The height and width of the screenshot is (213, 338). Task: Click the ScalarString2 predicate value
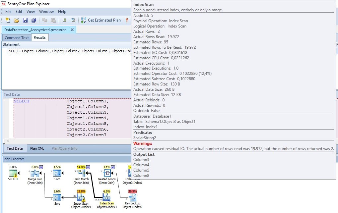(145, 138)
